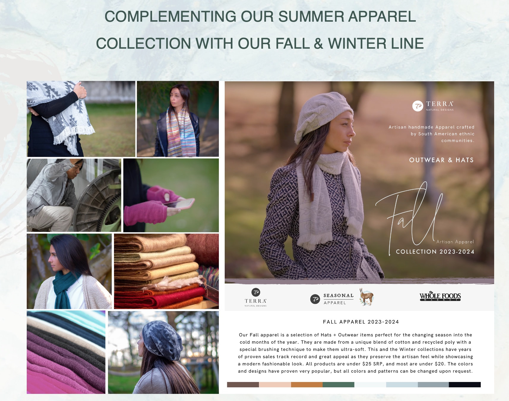Click the Terra Natural Designs logo below the banner
Image resolution: width=509 pixels, height=401 pixels.
tap(256, 297)
